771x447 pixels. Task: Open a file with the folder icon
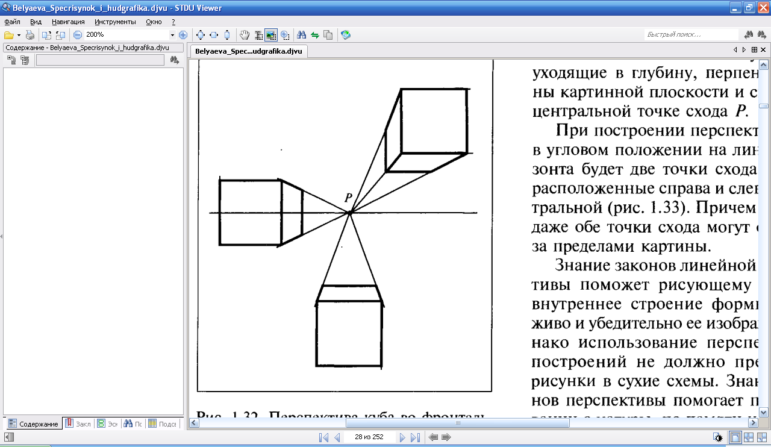point(9,35)
